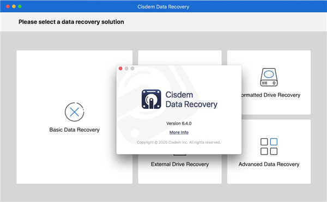The height and width of the screenshot is (202, 327).
Task: Maximize the main window with green button
Action: [20, 7]
